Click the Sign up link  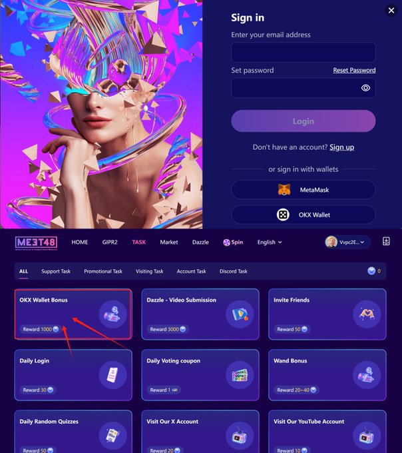tap(341, 147)
